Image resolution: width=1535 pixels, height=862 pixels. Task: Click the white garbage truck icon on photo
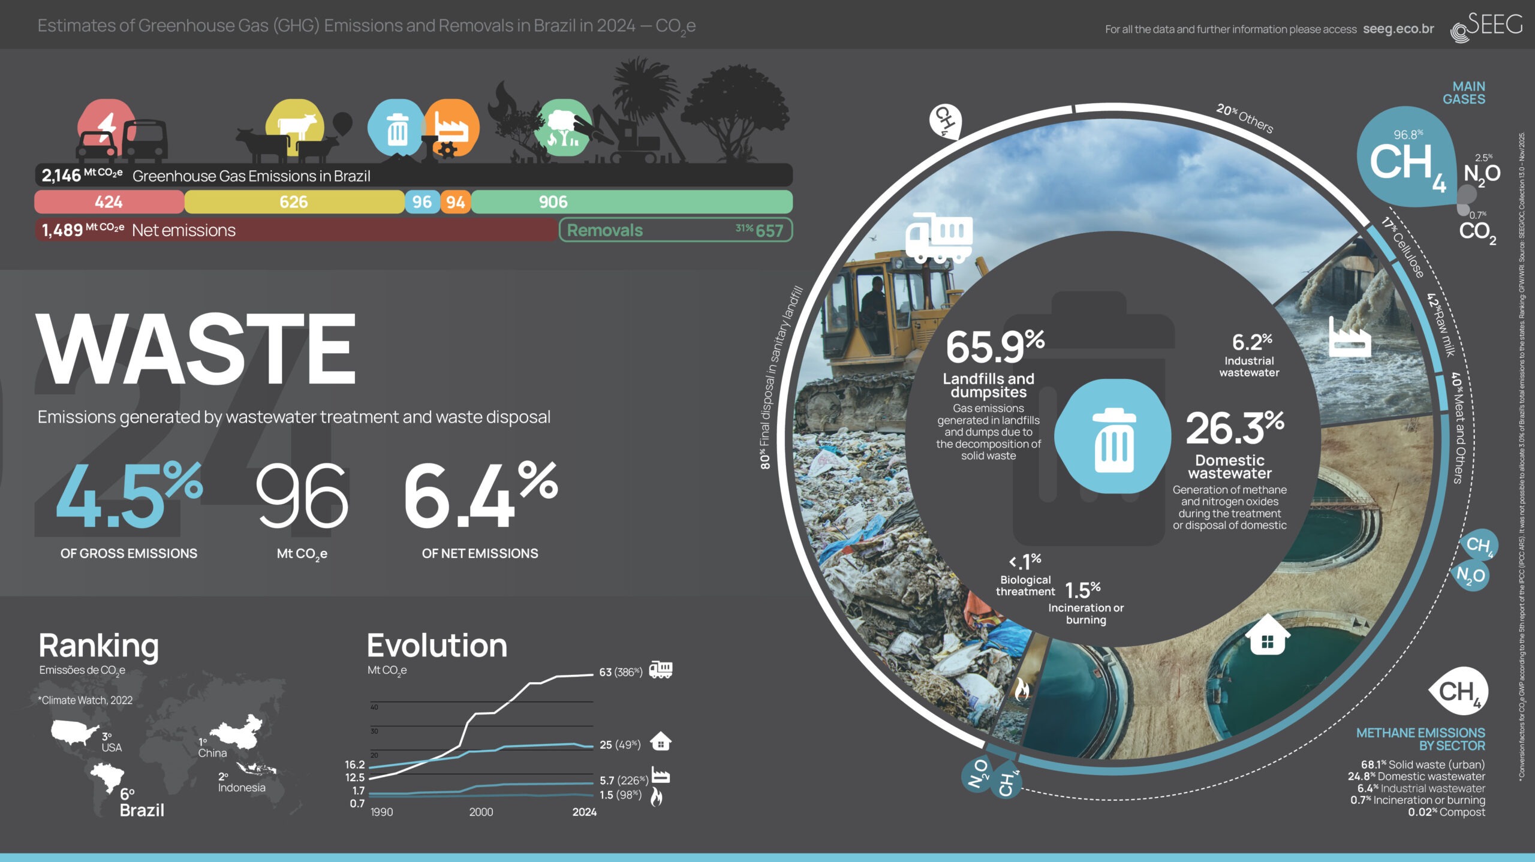coord(938,237)
